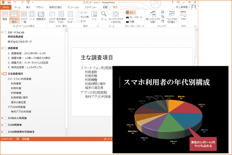Select Color (カラー) display mode
The image size is (232, 155).
[131, 13]
